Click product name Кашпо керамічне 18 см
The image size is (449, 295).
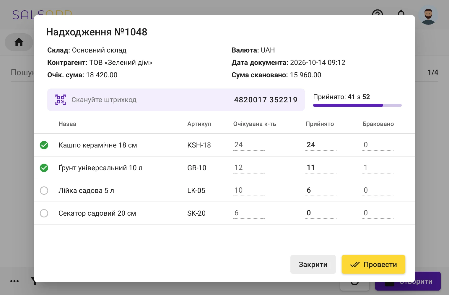click(98, 145)
